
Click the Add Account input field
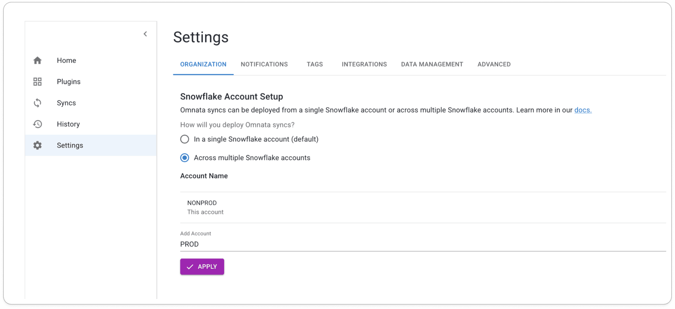point(423,244)
